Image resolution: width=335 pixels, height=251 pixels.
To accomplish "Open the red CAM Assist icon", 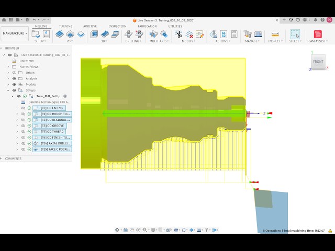I will point(318,34).
